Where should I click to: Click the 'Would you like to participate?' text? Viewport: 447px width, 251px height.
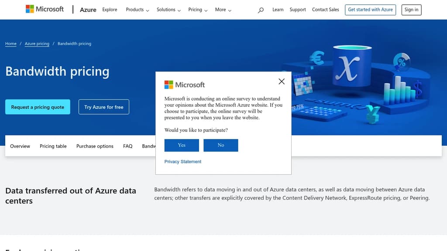tap(196, 130)
